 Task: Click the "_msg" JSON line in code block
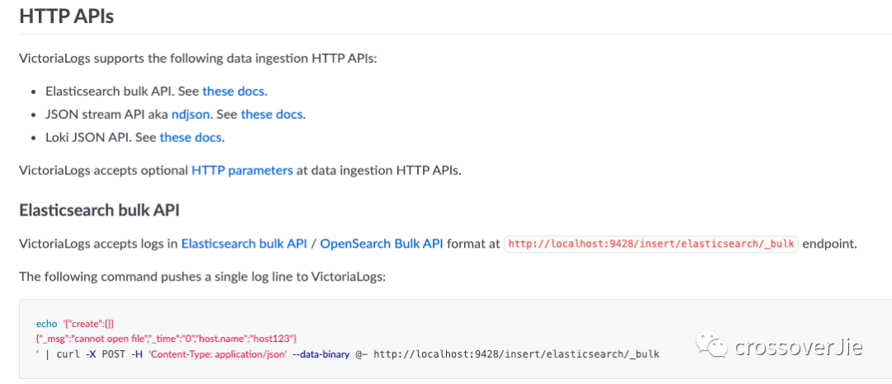coord(166,338)
